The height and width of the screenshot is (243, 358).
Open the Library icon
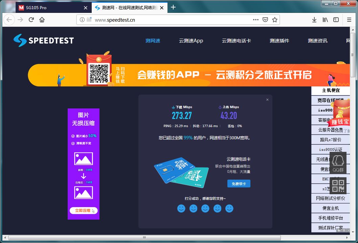[x=325, y=20]
